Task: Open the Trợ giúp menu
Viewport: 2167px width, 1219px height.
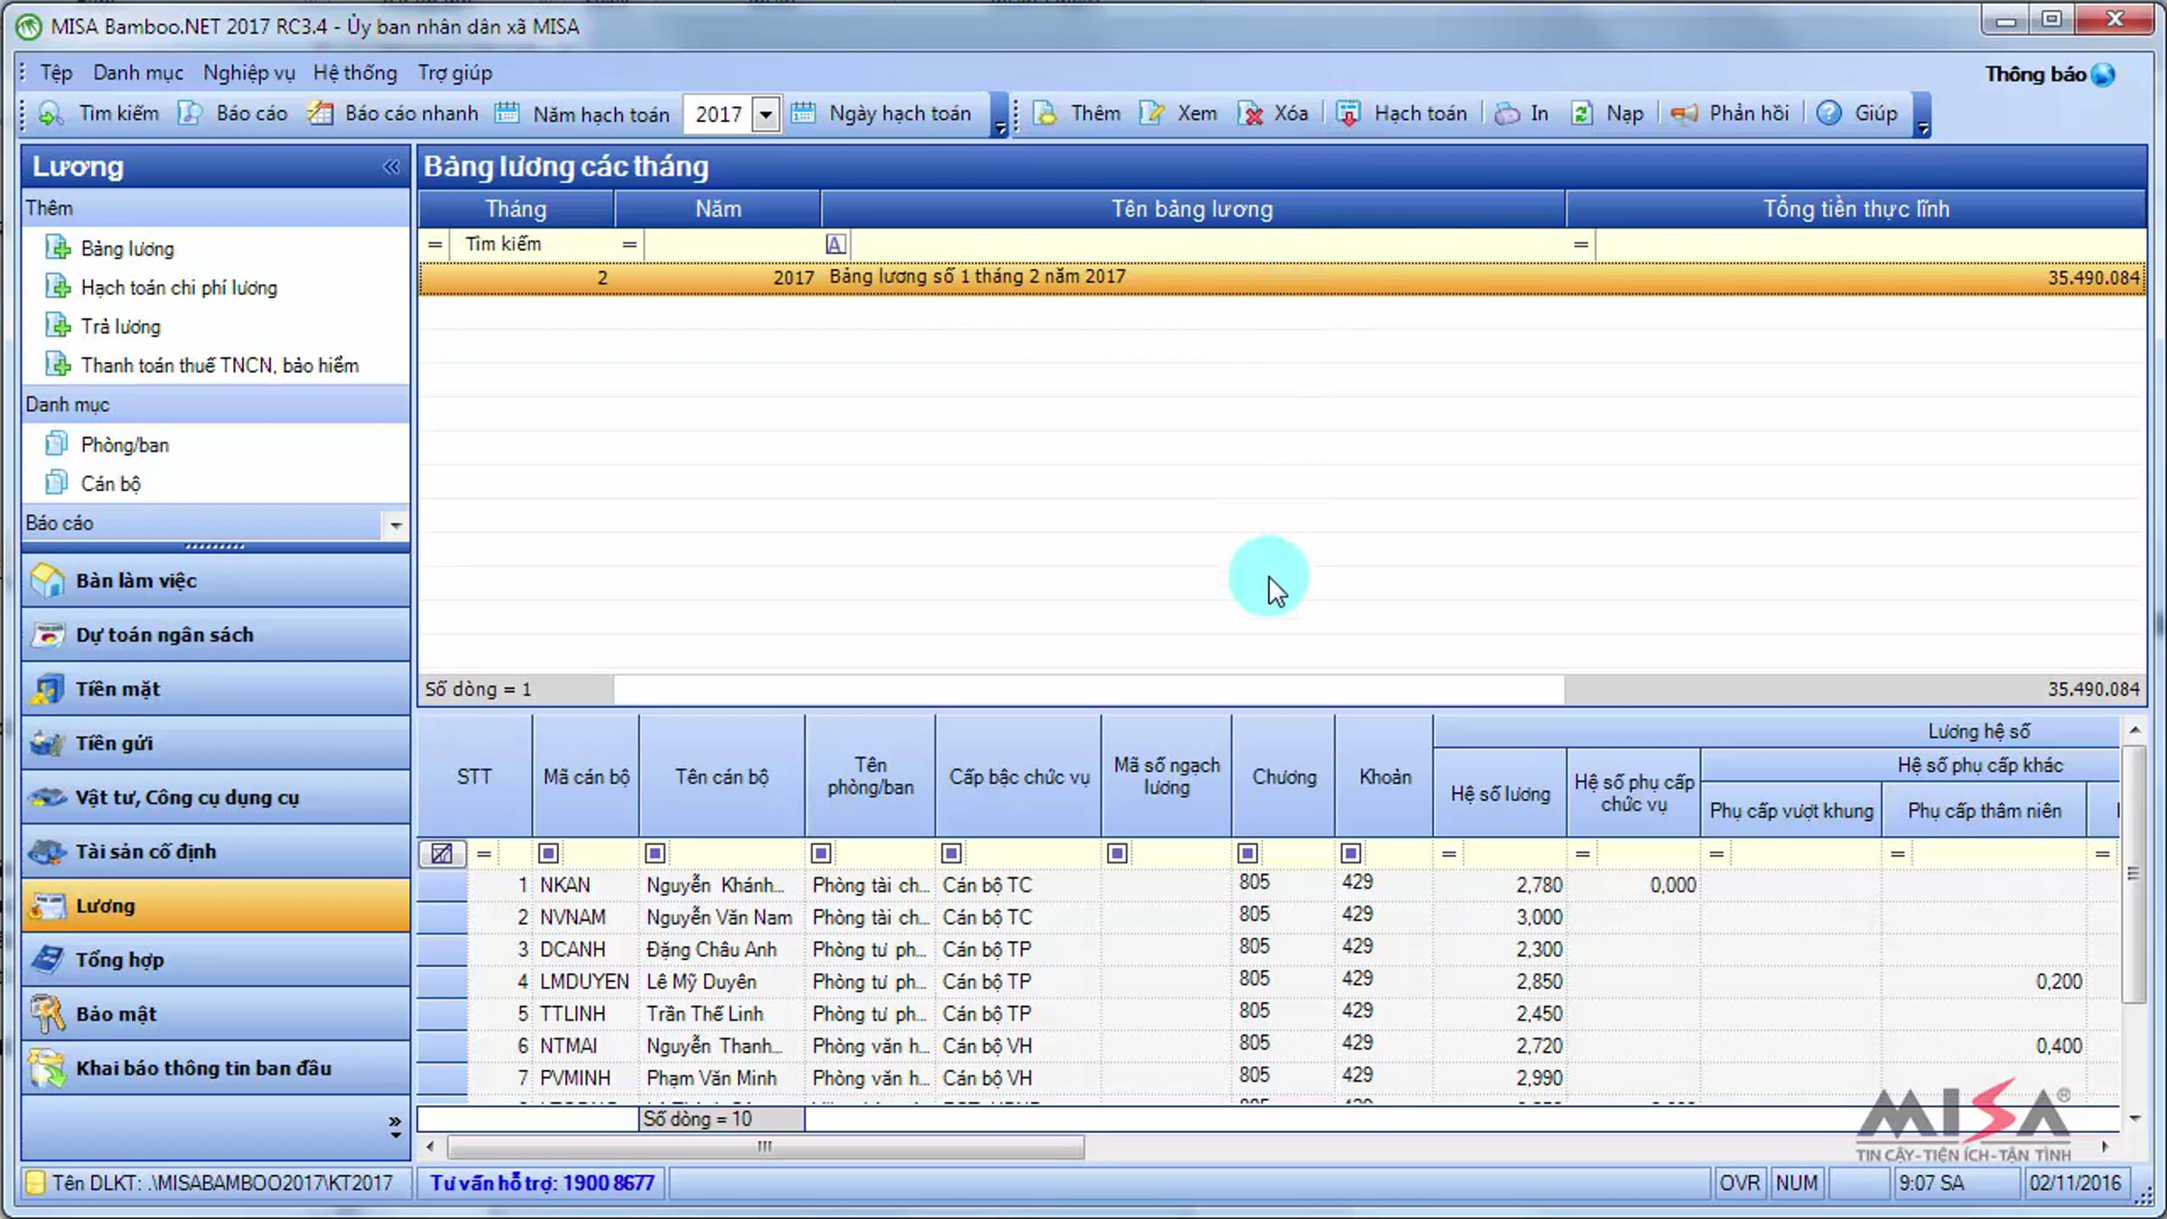Action: pos(454,73)
